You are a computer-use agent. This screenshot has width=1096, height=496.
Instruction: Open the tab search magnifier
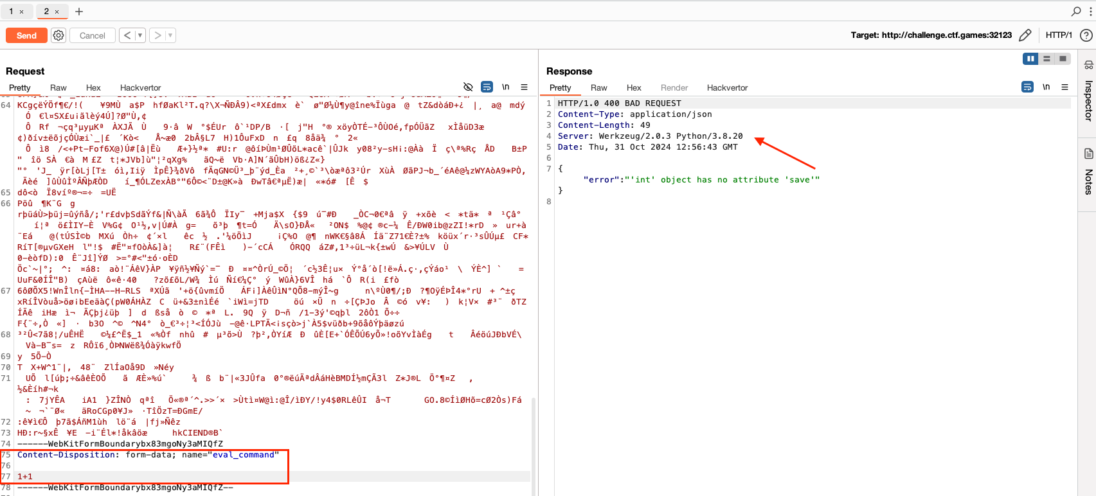coord(1076,12)
